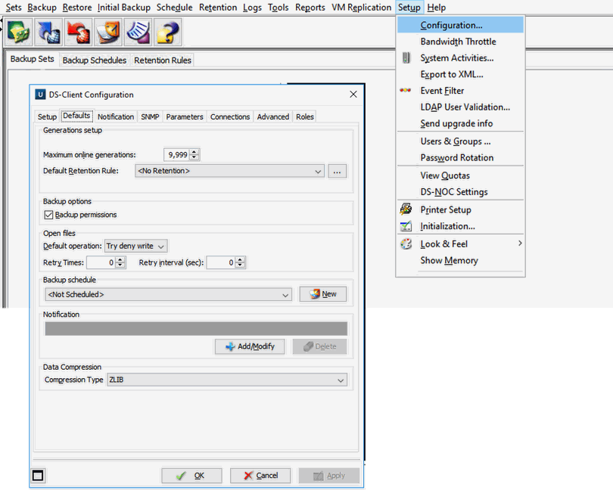This screenshot has width=613, height=490.
Task: Open the Tools menu in the menu bar
Action: point(278,8)
